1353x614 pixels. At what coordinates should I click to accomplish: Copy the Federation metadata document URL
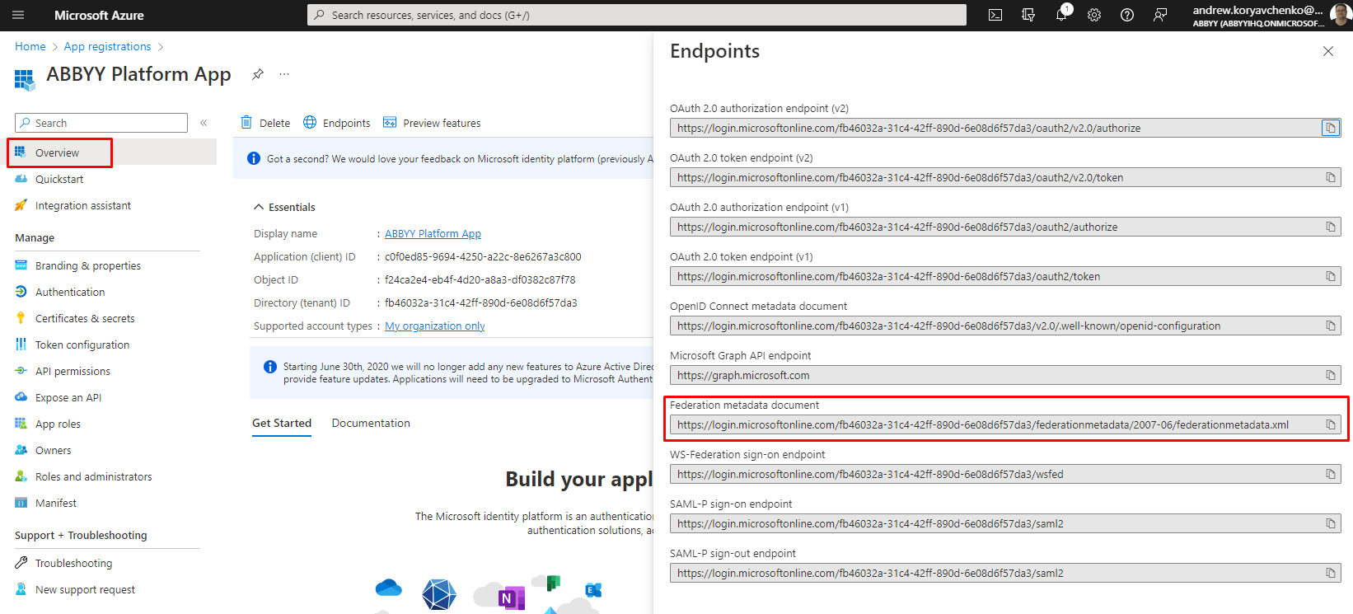1330,424
